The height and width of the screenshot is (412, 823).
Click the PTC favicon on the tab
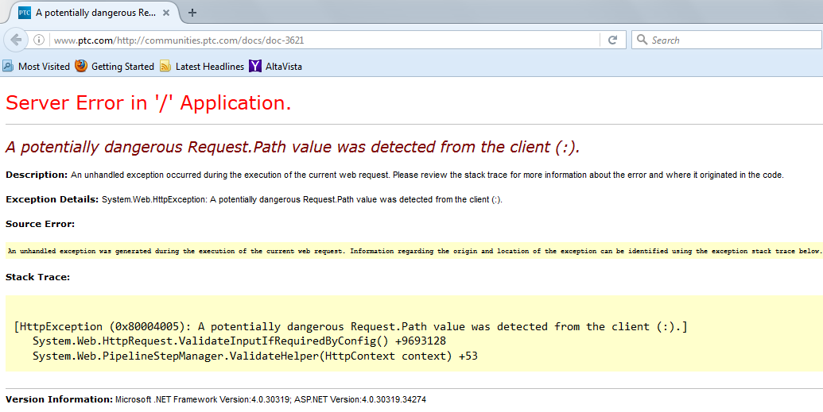click(x=25, y=13)
